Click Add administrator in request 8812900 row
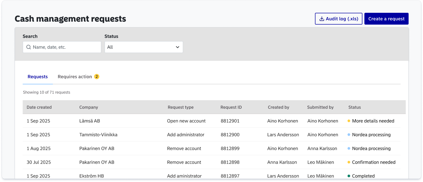Screen dimensions: 423x182 pos(186,135)
